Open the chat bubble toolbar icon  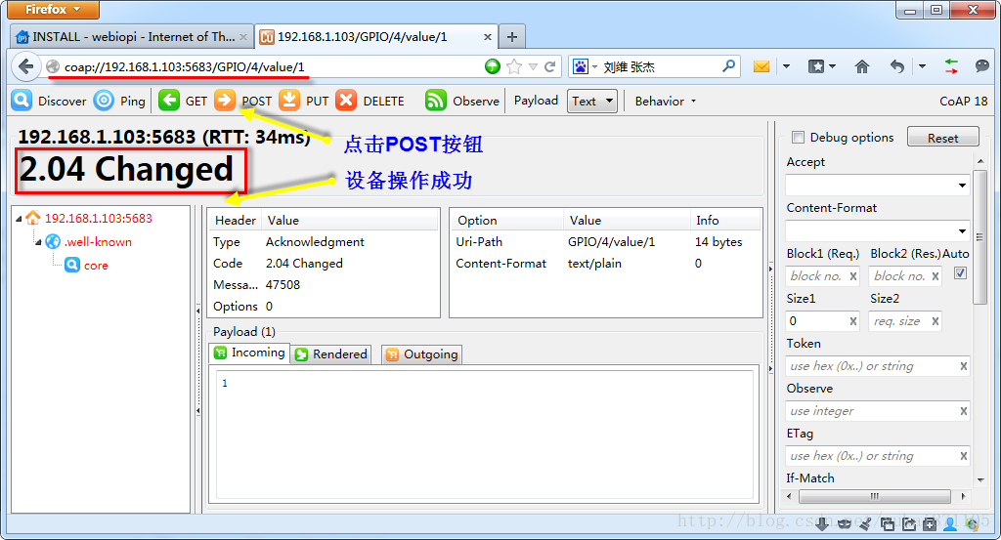pos(981,66)
